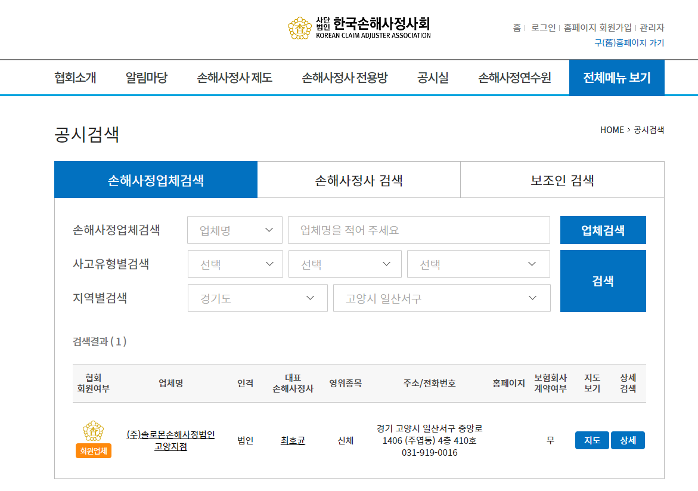Click the member company badge icon
The image size is (698, 491).
click(x=94, y=439)
